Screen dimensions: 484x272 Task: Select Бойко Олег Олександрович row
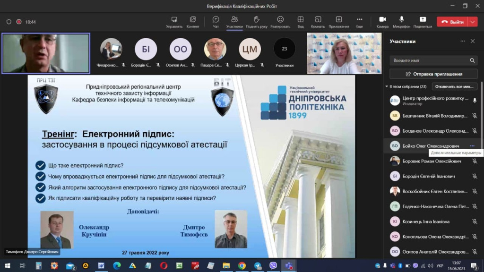point(433,146)
